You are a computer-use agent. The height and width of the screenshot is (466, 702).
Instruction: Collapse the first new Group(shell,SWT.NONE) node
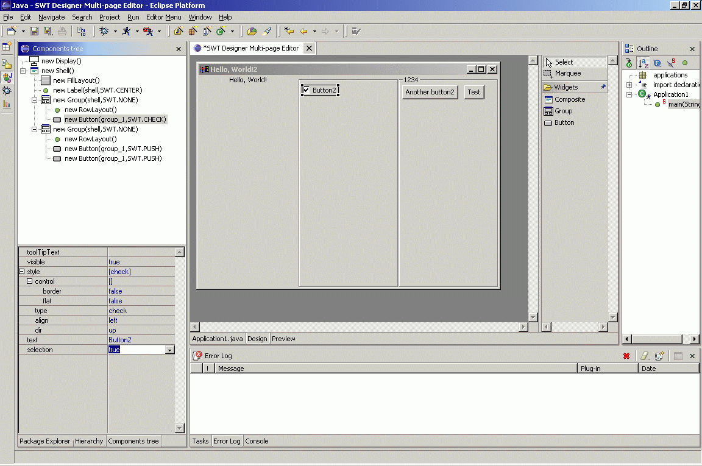[34, 100]
